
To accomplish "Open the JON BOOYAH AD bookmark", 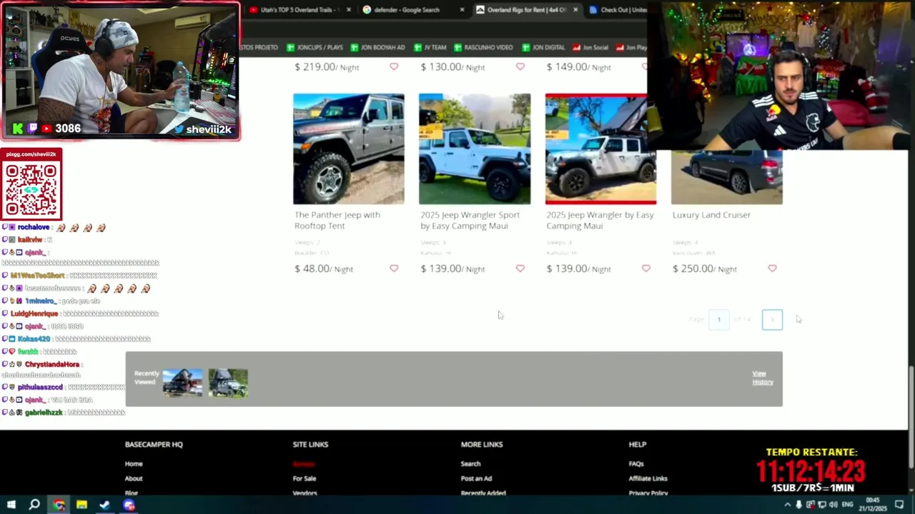I will 377,47.
